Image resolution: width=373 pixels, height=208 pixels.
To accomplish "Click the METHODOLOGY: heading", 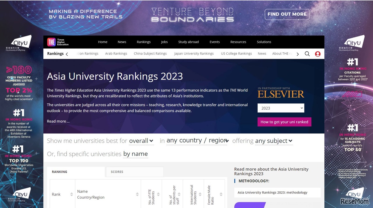I will (x=254, y=181).
